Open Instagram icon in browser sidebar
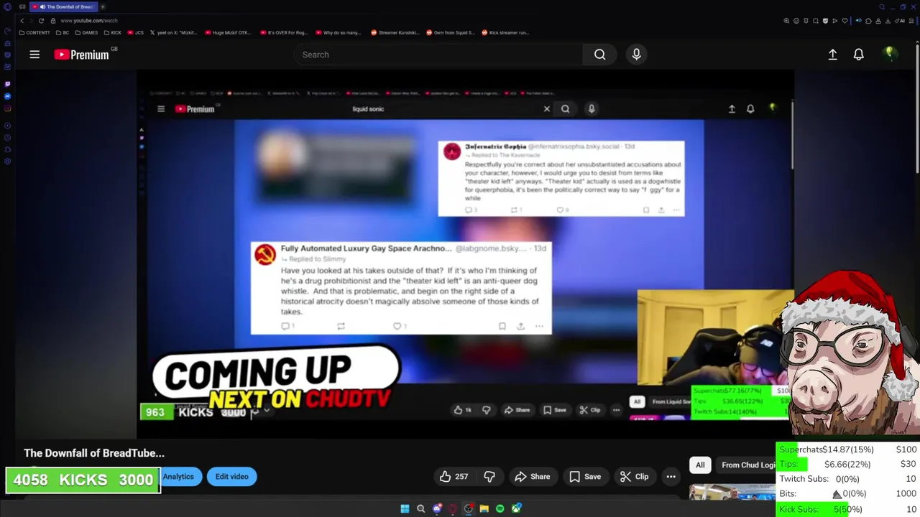920x517 pixels. click(x=8, y=108)
